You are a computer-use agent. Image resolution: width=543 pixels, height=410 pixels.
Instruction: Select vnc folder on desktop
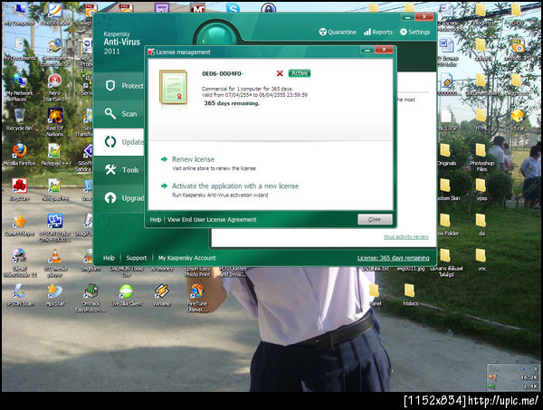click(481, 260)
